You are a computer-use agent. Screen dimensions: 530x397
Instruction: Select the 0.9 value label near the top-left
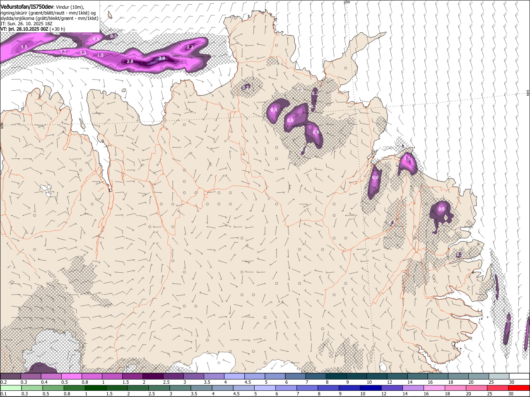[96, 39]
